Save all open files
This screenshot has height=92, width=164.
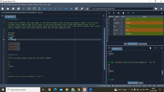click(18, 9)
